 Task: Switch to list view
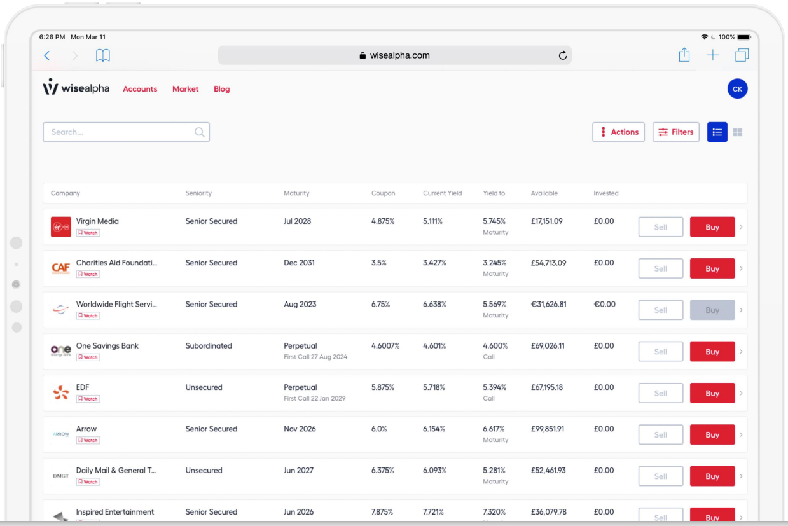point(717,132)
